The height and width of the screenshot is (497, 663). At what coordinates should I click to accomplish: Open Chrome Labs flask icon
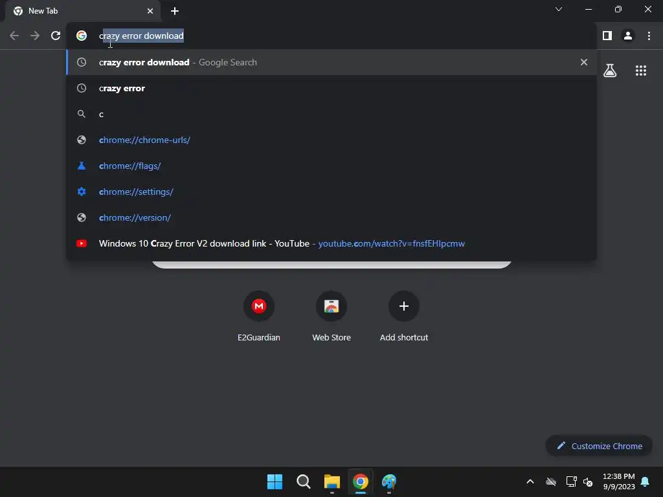pyautogui.click(x=610, y=71)
